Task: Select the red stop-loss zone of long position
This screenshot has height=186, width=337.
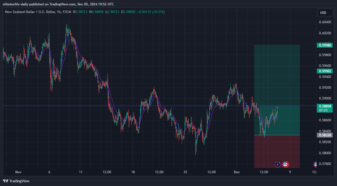Action: pos(277,151)
